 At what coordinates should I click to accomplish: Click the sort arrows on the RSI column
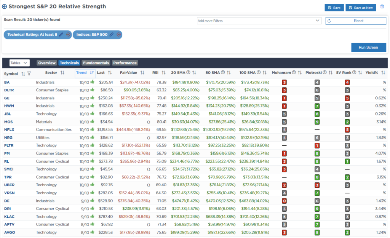coord(163,73)
